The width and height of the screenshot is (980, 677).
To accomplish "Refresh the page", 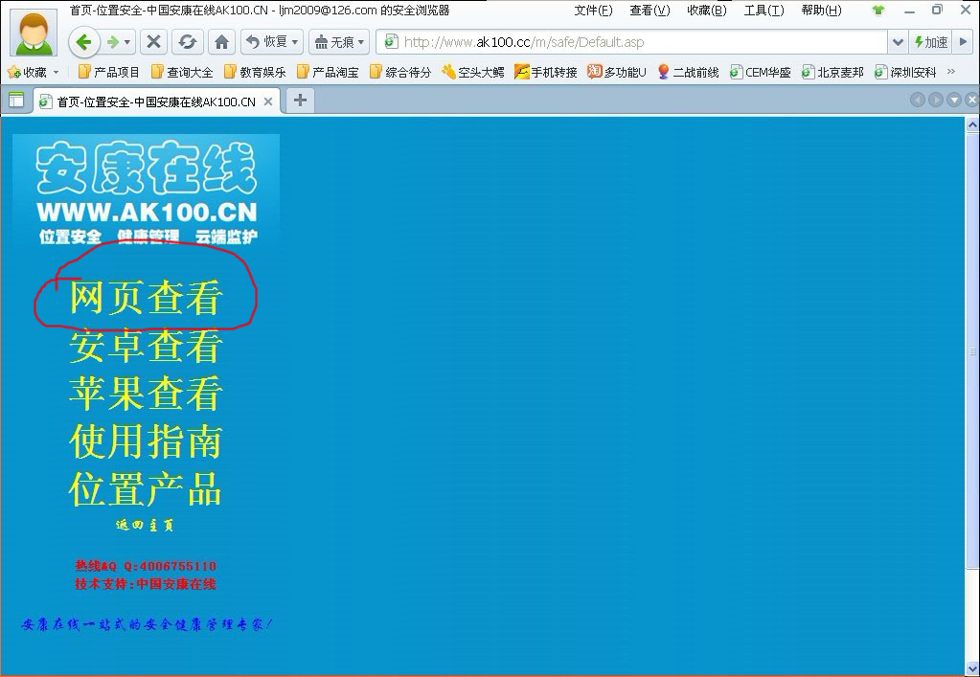I will click(x=187, y=42).
